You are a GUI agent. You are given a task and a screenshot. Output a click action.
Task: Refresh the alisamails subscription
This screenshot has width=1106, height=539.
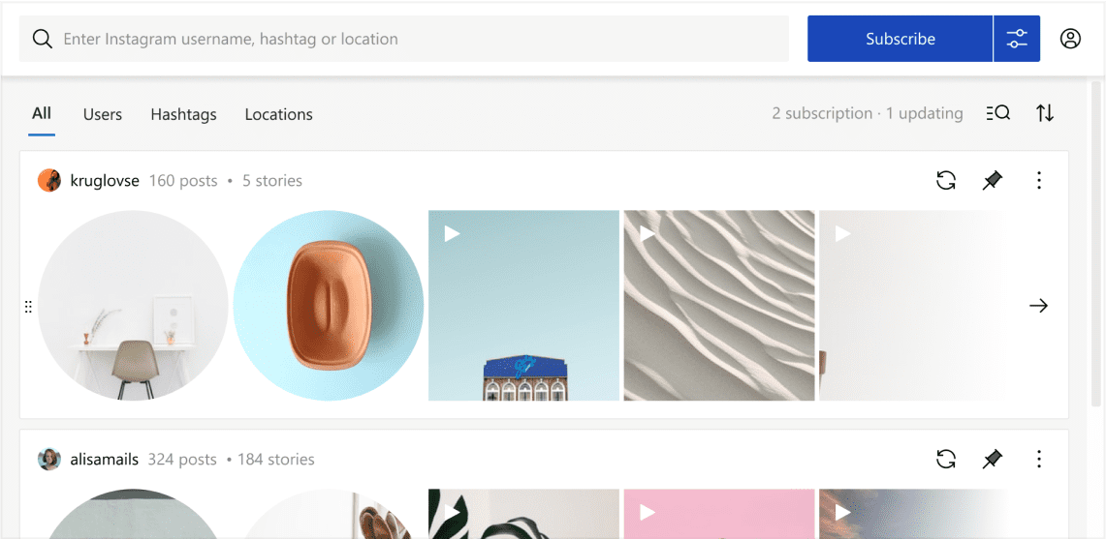click(x=946, y=459)
